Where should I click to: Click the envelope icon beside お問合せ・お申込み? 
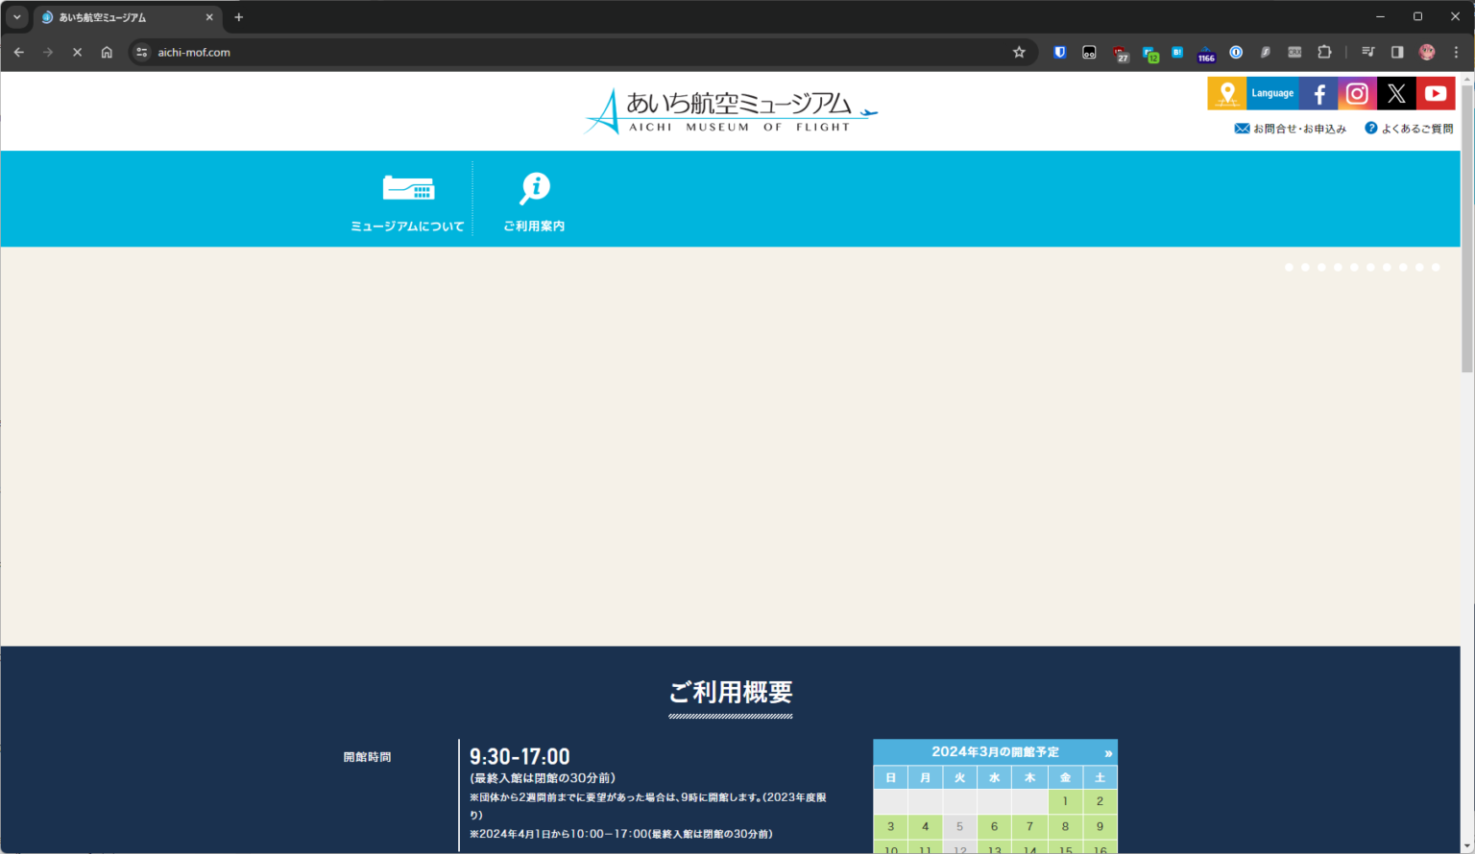click(1241, 127)
